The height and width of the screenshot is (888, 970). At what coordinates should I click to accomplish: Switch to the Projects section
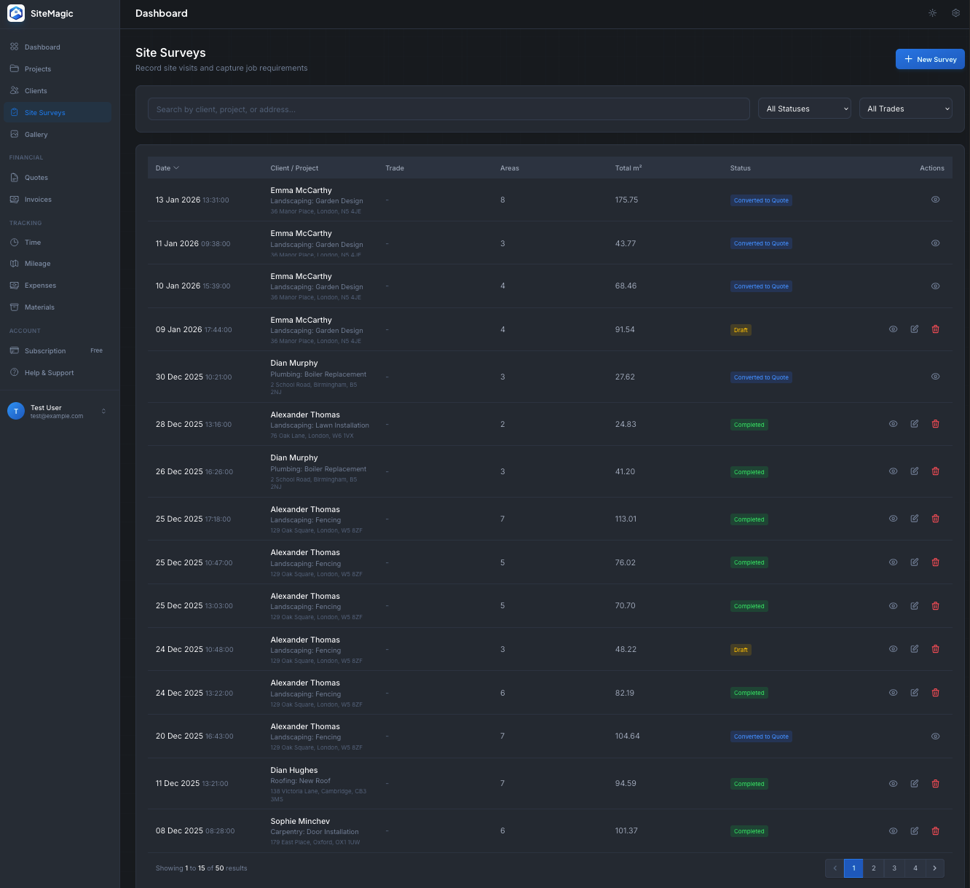[x=37, y=68]
